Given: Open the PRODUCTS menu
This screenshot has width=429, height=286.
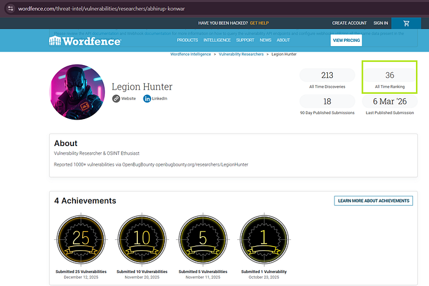Looking at the screenshot, I should tap(188, 40).
